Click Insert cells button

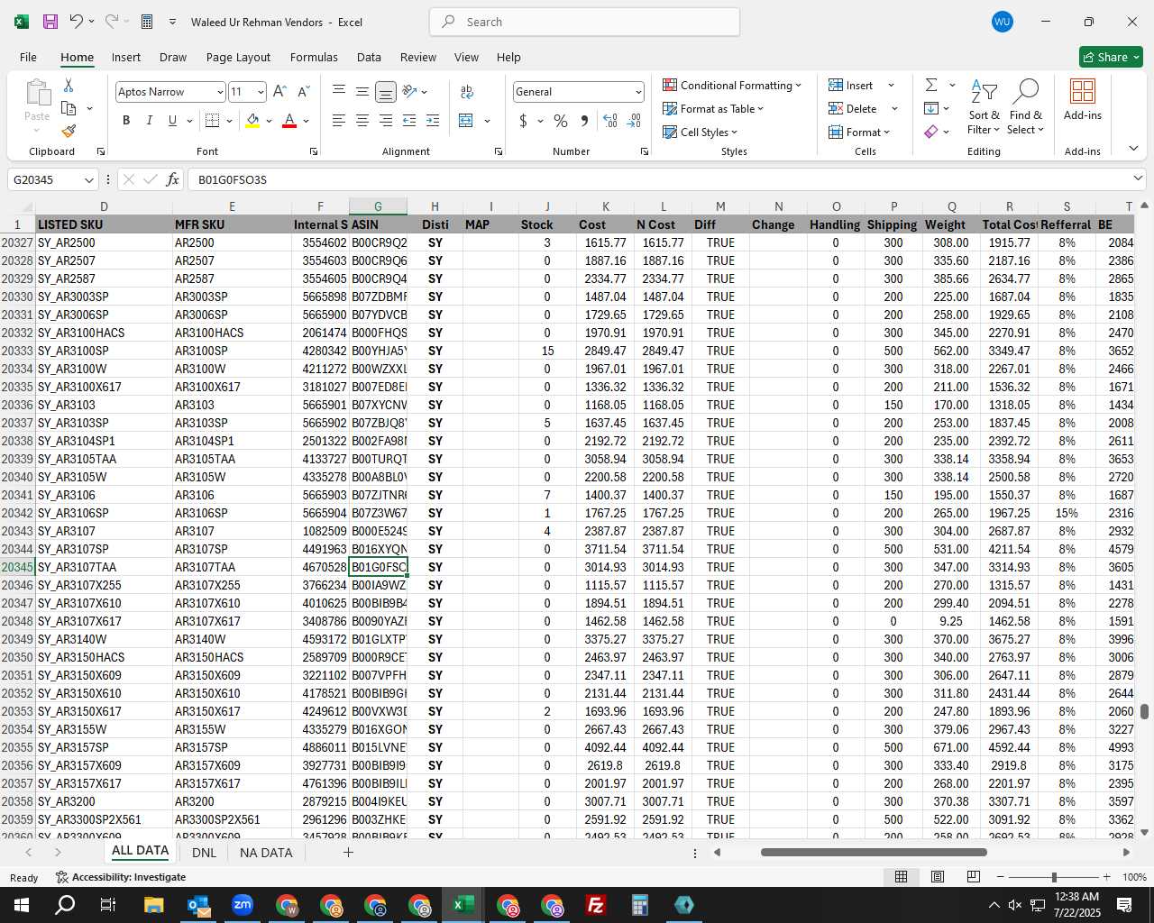click(x=851, y=86)
